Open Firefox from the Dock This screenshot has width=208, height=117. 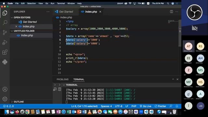[x=17, y=112]
